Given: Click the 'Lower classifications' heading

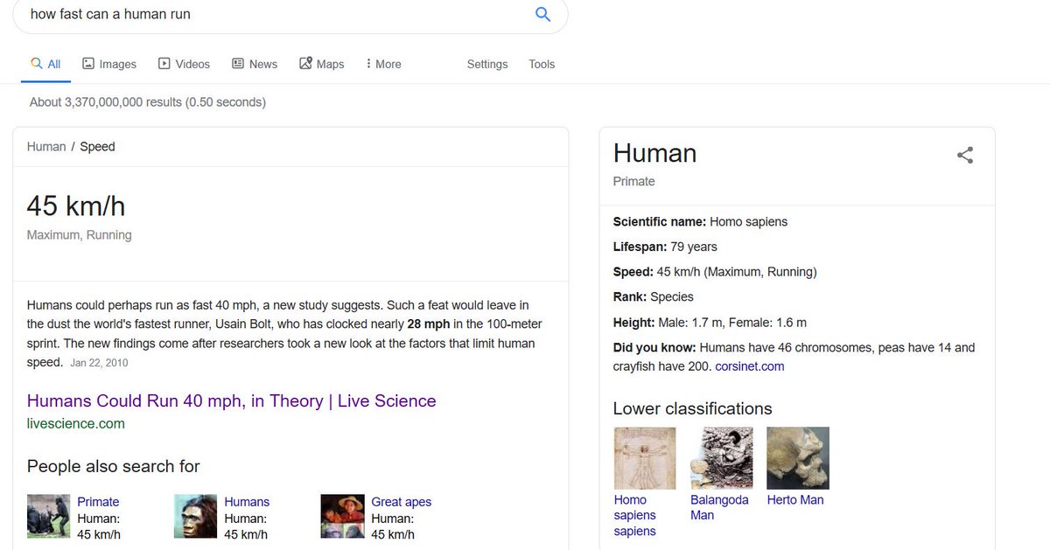Looking at the screenshot, I should 692,409.
